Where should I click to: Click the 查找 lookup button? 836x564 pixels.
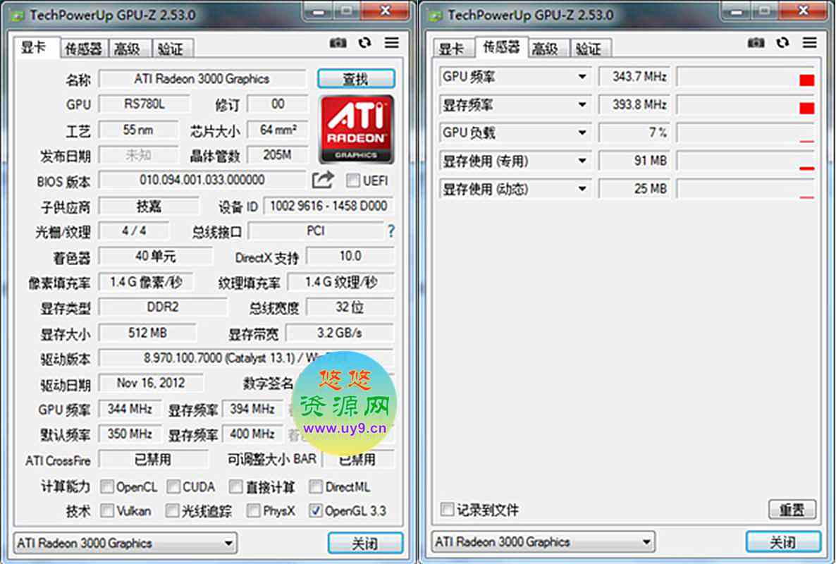[x=356, y=79]
